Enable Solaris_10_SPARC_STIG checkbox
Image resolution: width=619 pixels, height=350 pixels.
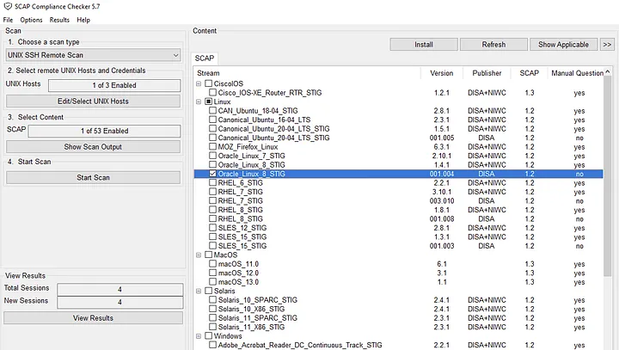(213, 300)
